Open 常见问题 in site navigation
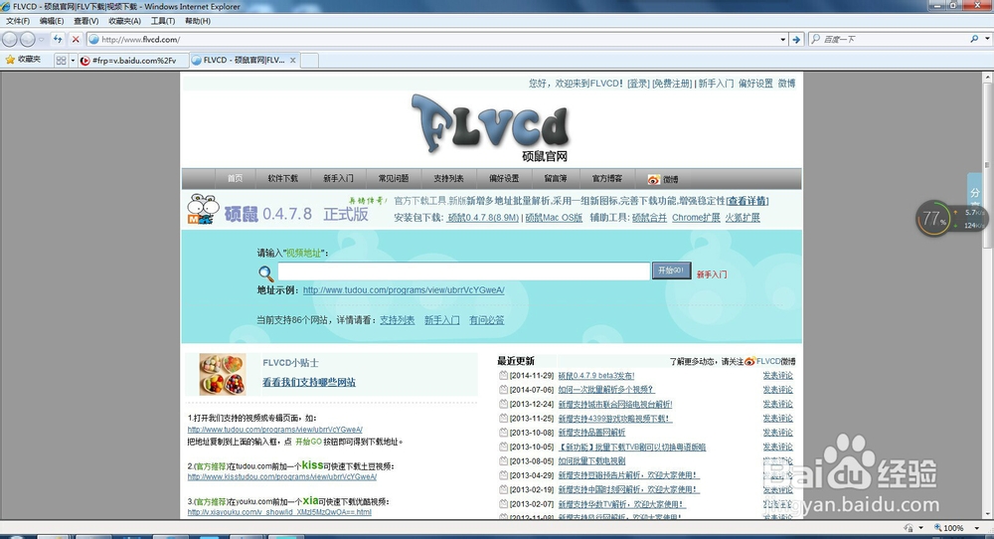994x539 pixels. (x=393, y=179)
